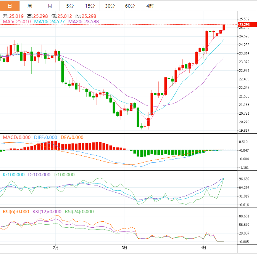Open the 4时 timeframe tab
The height and width of the screenshot is (254, 258).
(x=150, y=6)
